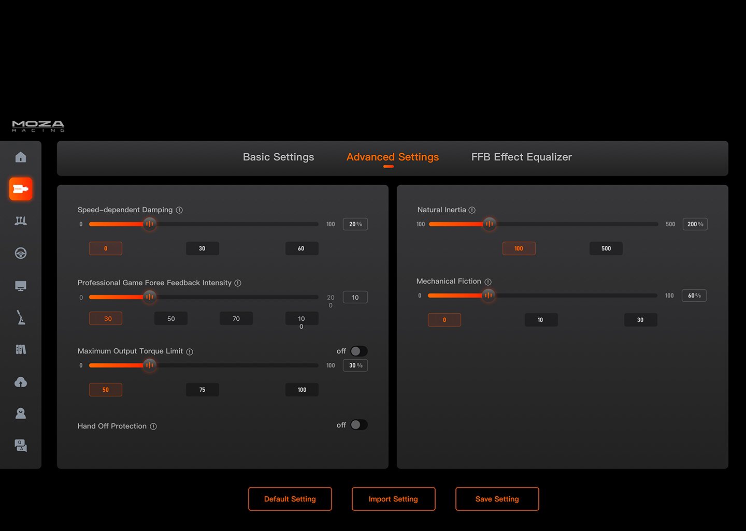The height and width of the screenshot is (531, 746).
Task: Click the Mechanical Friction 60% value field
Action: (x=694, y=296)
